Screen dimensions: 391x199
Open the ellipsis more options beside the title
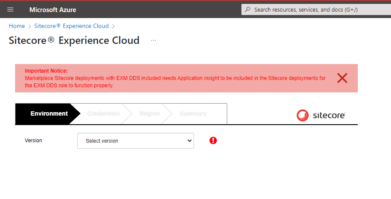pos(153,40)
